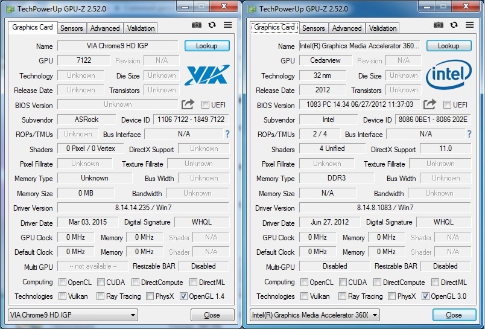Toggle UEFI checkbox in Intel window
Viewport: 485px width, 329px height.
click(x=447, y=104)
